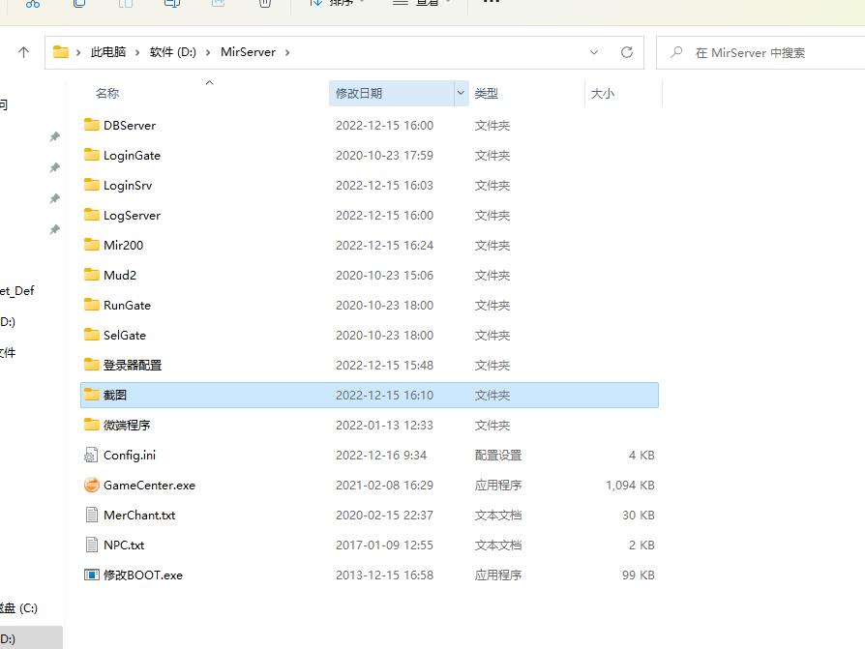Click the 文件夹 type of DBServer row
865x649 pixels.
click(492, 125)
